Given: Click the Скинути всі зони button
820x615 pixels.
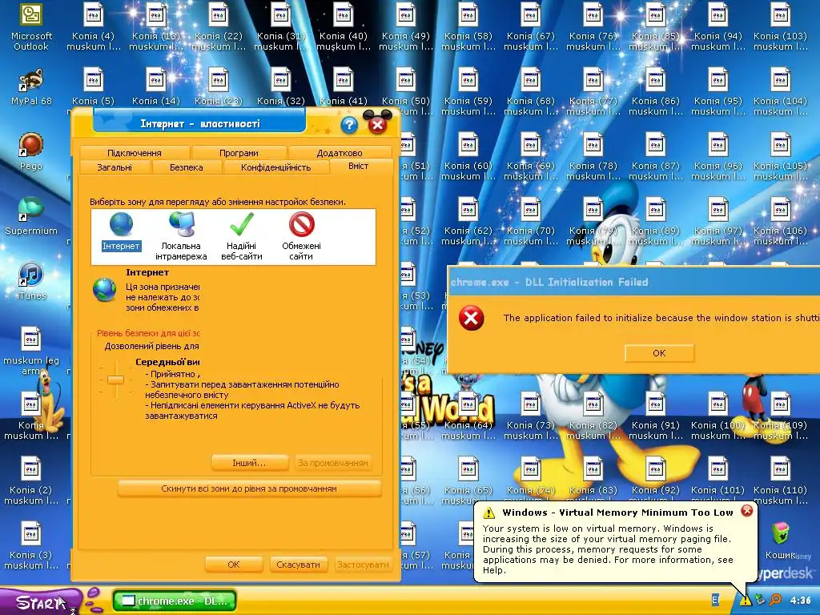Looking at the screenshot, I should 250,489.
